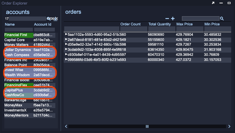Sort accounts by Name column header
Viewport: 235px width, 133px height.
pyautogui.click(x=10, y=24)
